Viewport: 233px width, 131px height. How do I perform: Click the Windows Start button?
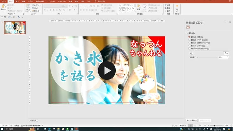coord(2,129)
